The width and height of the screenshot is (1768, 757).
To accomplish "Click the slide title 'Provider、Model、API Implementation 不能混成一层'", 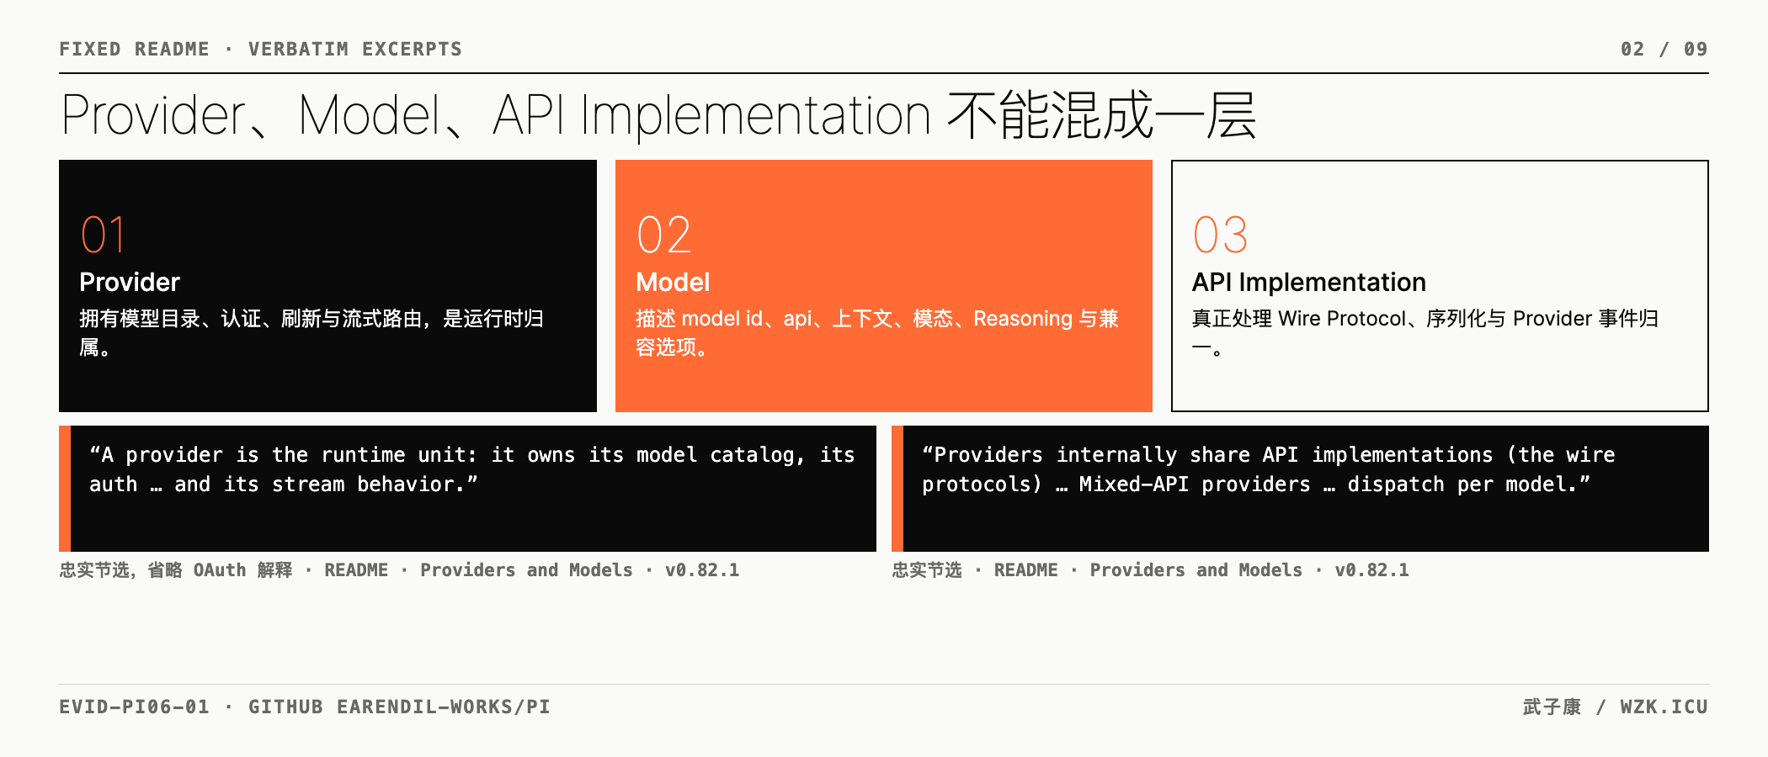I will click(658, 115).
